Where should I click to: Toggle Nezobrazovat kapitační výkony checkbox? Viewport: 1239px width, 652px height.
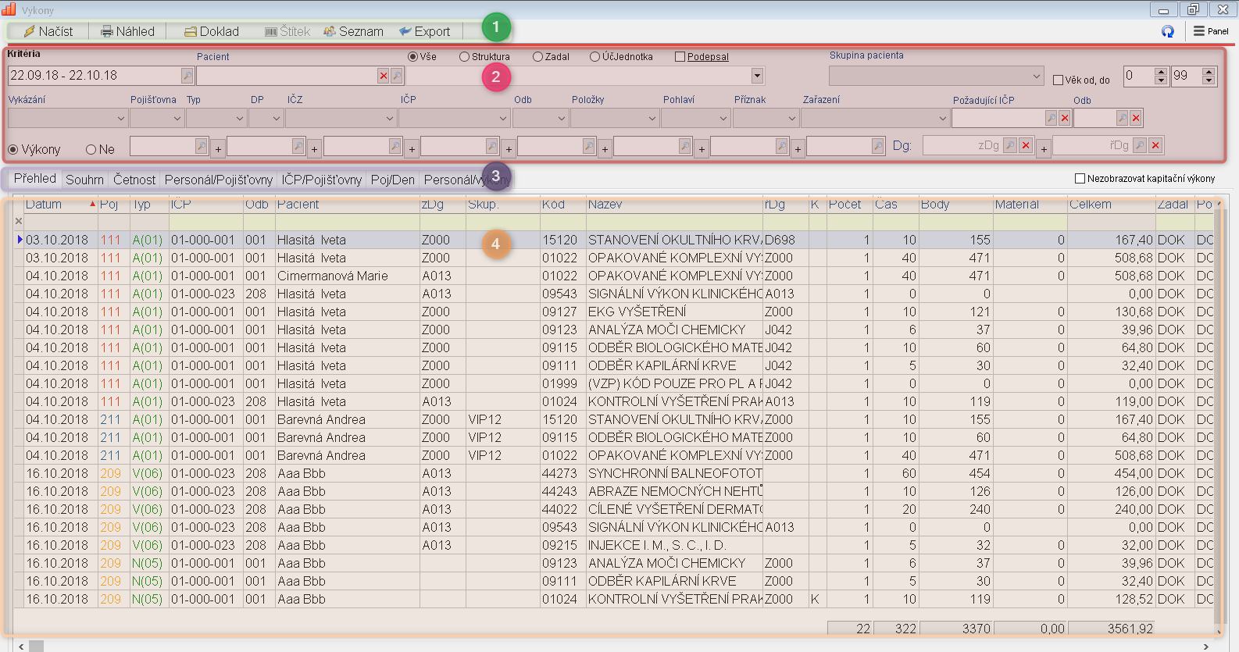(1080, 179)
